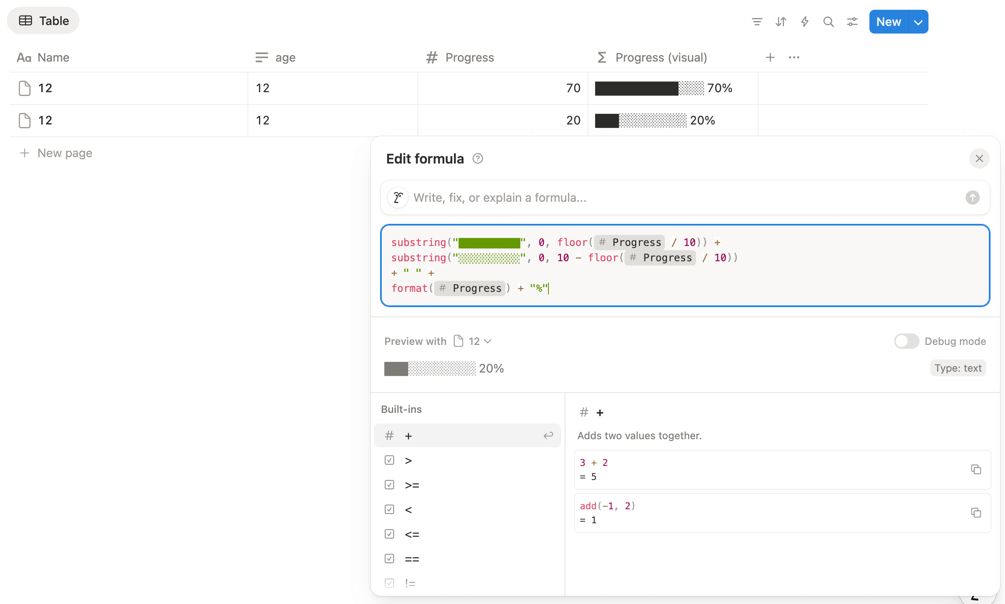Open the column options '...' dropdown
This screenshot has height=604, width=1005.
(794, 57)
